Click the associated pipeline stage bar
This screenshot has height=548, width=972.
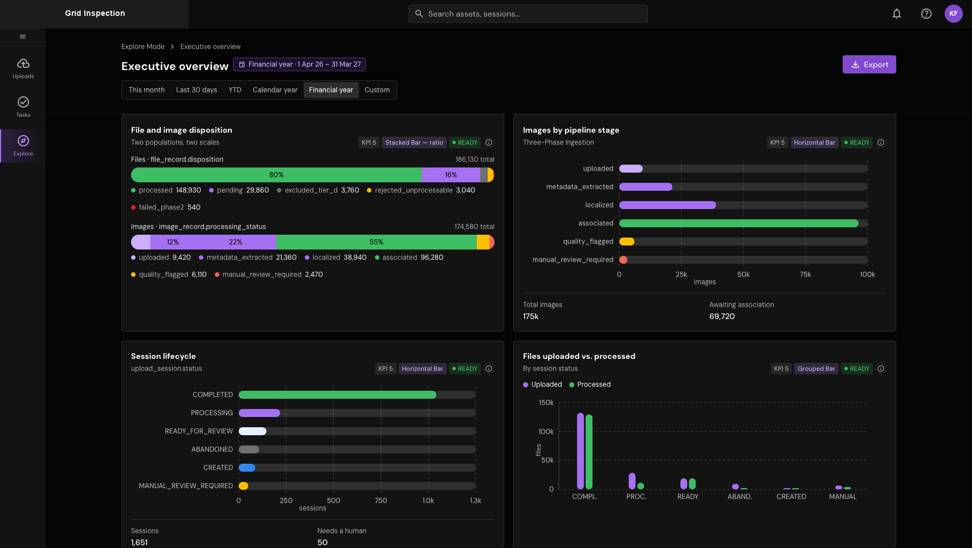point(739,223)
